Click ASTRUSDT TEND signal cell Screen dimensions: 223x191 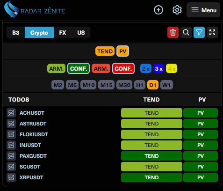point(151,124)
